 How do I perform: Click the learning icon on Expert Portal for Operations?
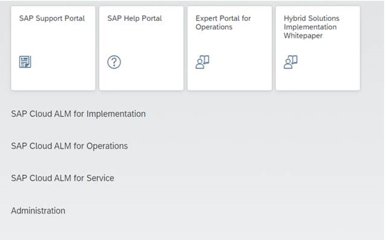(202, 62)
